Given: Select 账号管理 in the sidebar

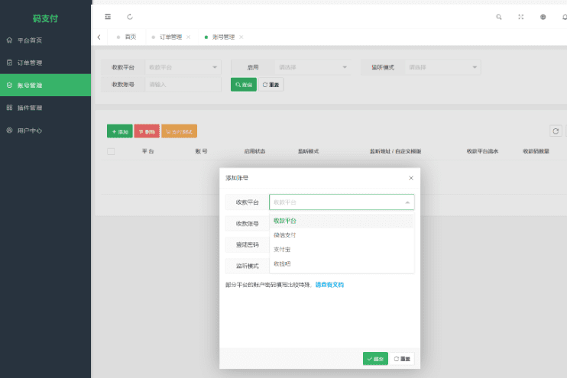Looking at the screenshot, I should click(x=45, y=86).
